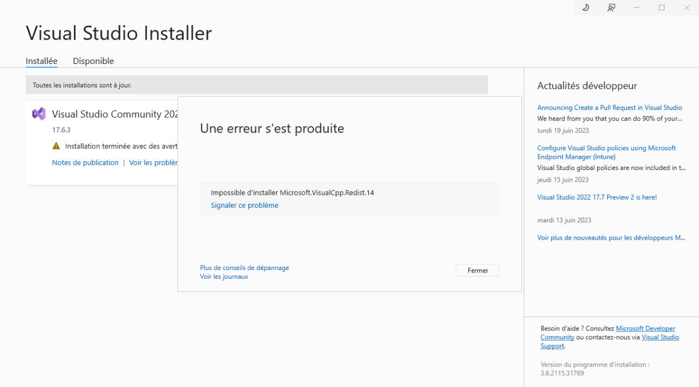
Task: Open Voir les journaux link
Action: pyautogui.click(x=224, y=276)
